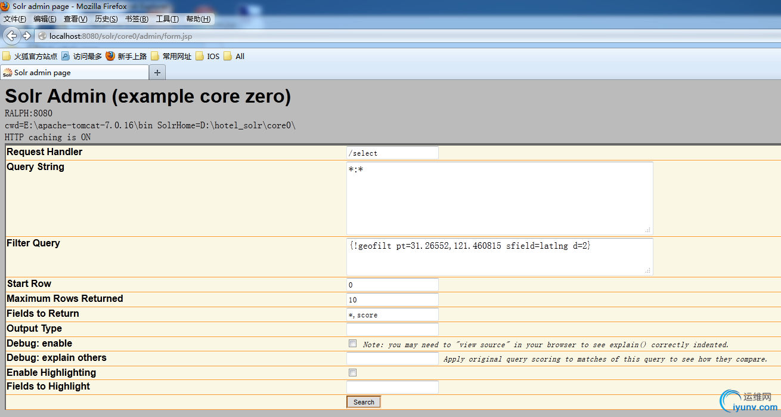Click the view source note text
This screenshot has height=417, width=781.
[x=546, y=345]
